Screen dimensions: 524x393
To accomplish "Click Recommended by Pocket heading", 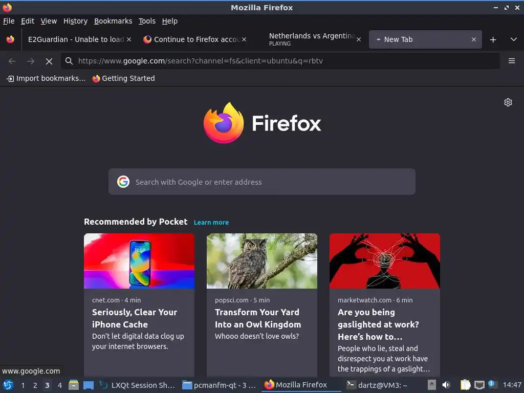I will pos(136,222).
